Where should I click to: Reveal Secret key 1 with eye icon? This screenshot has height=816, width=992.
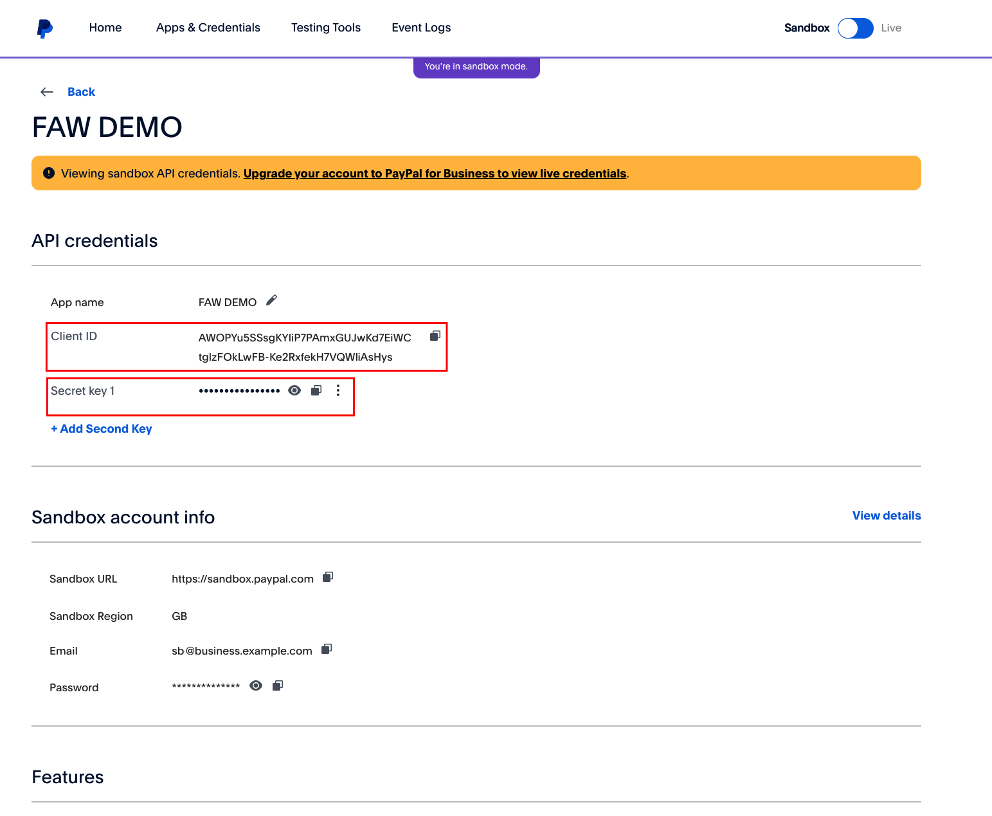(294, 390)
